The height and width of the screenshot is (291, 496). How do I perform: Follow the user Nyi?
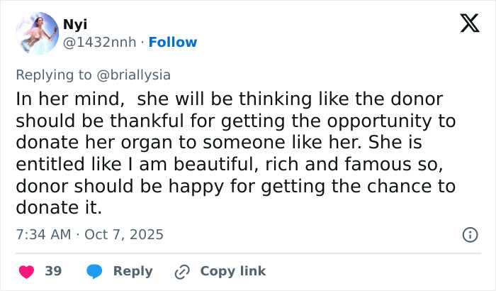click(x=171, y=43)
